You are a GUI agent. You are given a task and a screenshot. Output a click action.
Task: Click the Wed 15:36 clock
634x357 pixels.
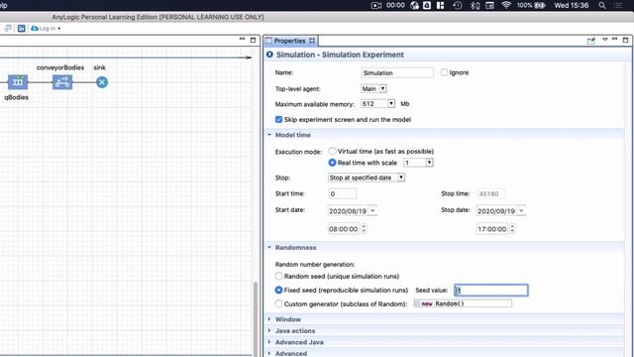(572, 5)
